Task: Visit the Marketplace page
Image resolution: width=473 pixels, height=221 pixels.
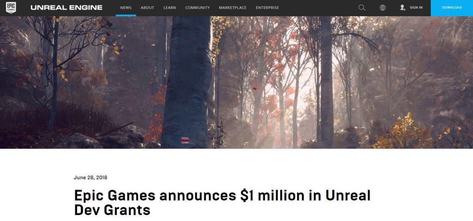Action: [233, 8]
